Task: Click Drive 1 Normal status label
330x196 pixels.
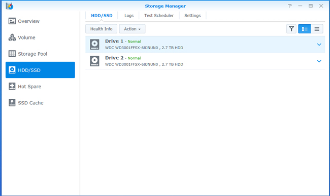Action: tap(134, 42)
